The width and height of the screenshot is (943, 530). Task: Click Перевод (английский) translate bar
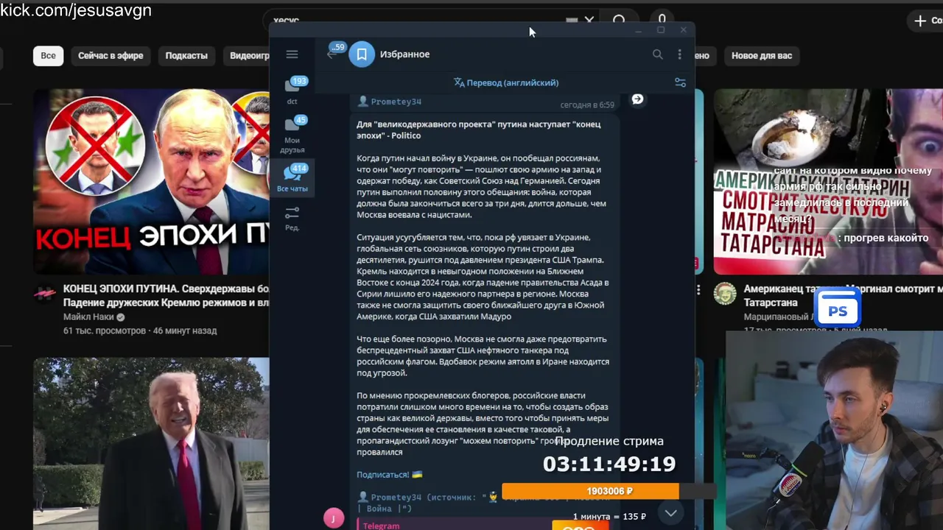pos(506,82)
